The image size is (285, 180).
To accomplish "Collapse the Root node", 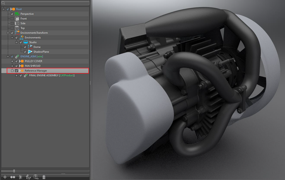I will 3,9.
